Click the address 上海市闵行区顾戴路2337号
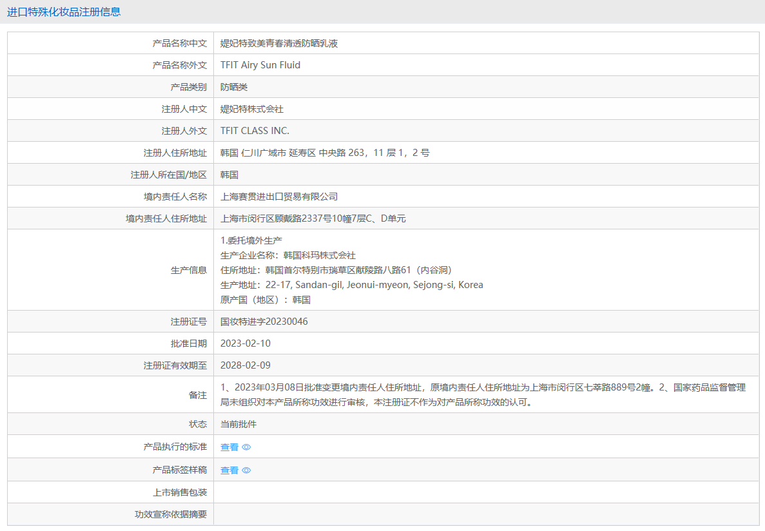The image size is (765, 531). [313, 218]
